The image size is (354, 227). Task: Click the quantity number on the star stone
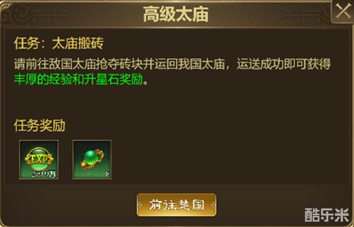tap(107, 175)
